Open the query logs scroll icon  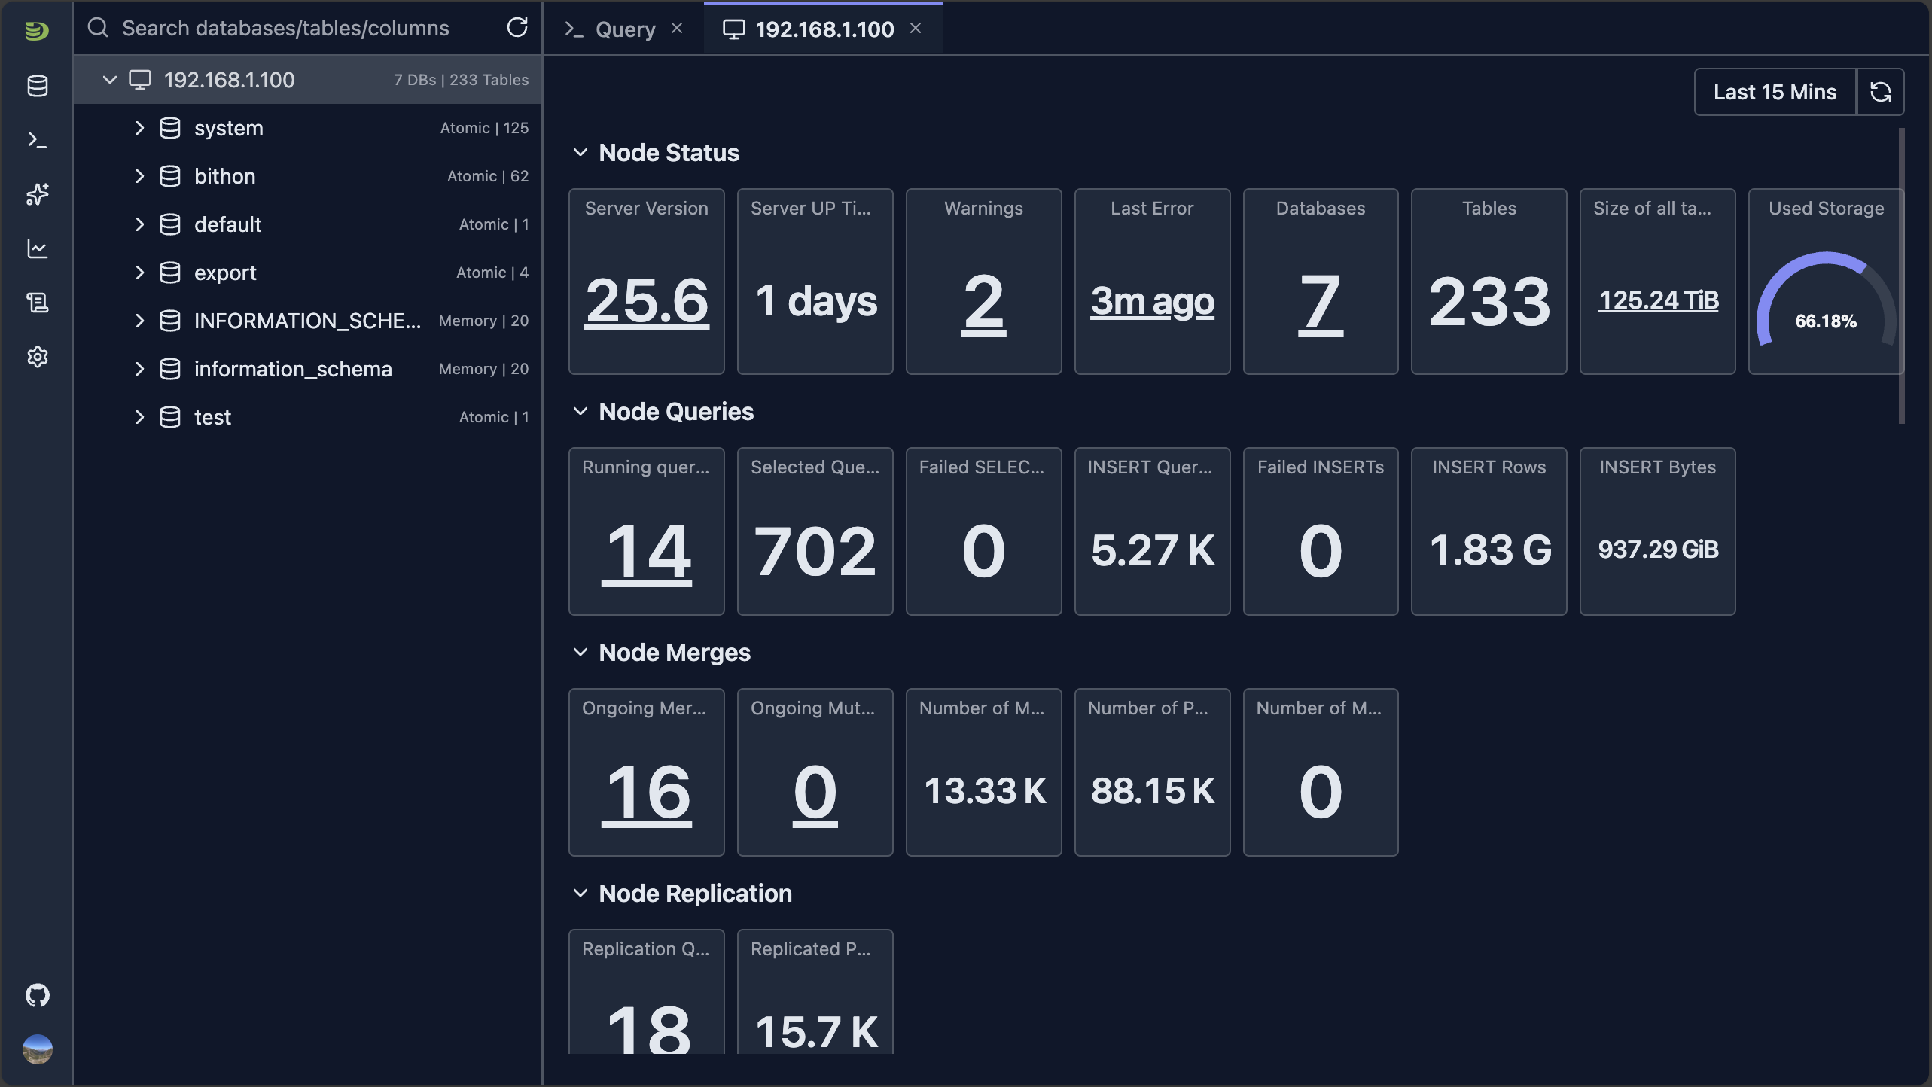coord(37,303)
